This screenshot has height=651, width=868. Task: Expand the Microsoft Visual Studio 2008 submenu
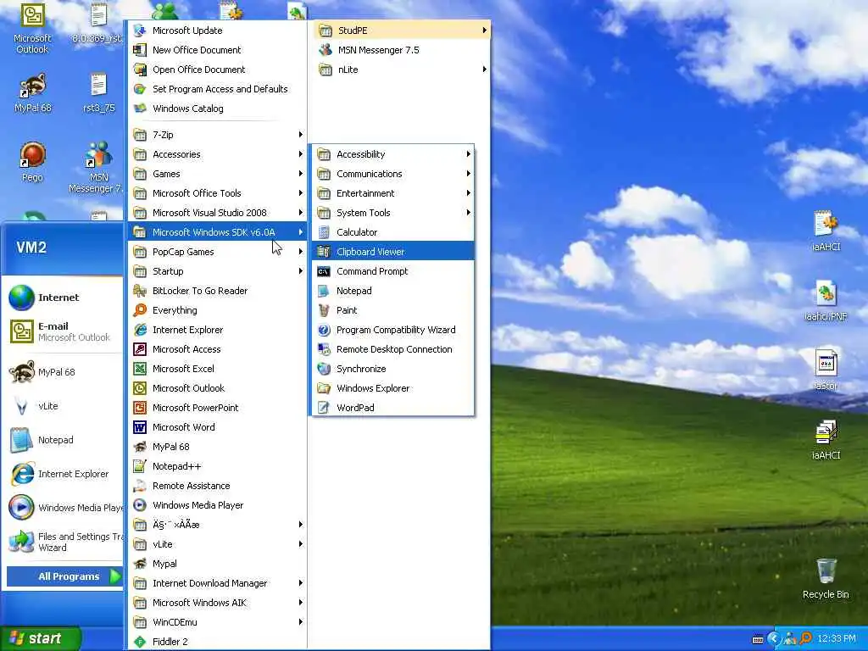(x=218, y=213)
